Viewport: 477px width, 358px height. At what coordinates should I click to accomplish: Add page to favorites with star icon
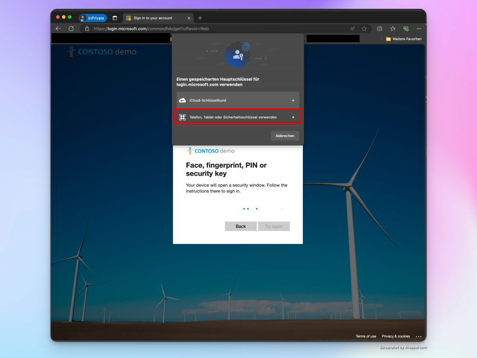[364, 28]
